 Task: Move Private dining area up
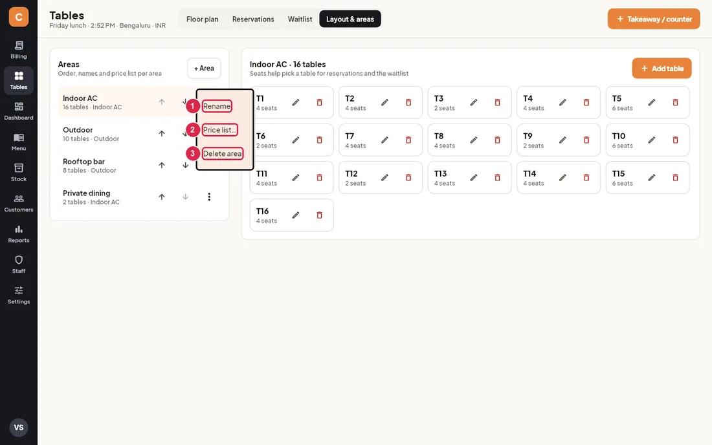click(162, 197)
